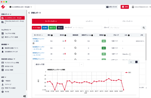Click the keyword table vertical scrollbar
The width and height of the screenshot is (151, 98).
(146, 47)
